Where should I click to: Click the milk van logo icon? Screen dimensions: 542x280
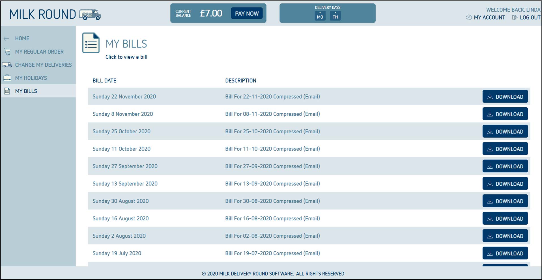tap(90, 15)
